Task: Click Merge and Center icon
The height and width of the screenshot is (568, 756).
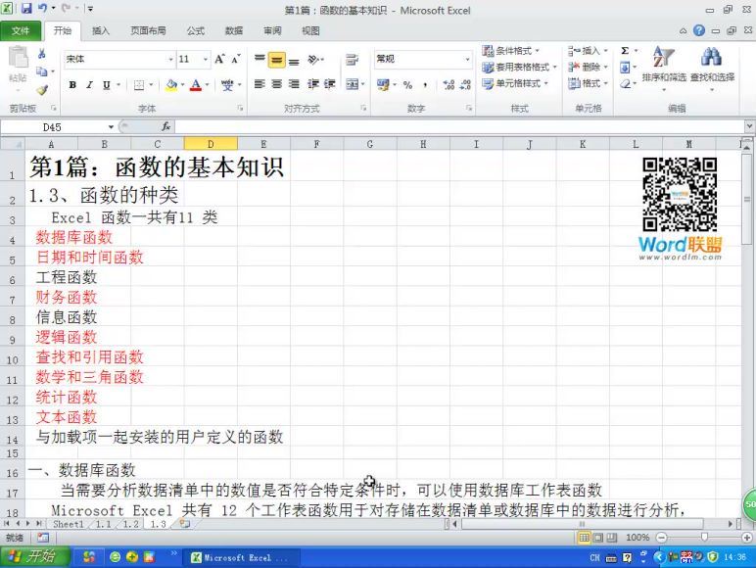Action: 353,84
